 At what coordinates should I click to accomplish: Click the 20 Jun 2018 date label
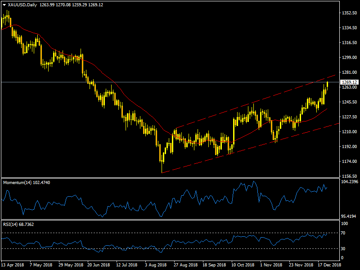[99, 265]
